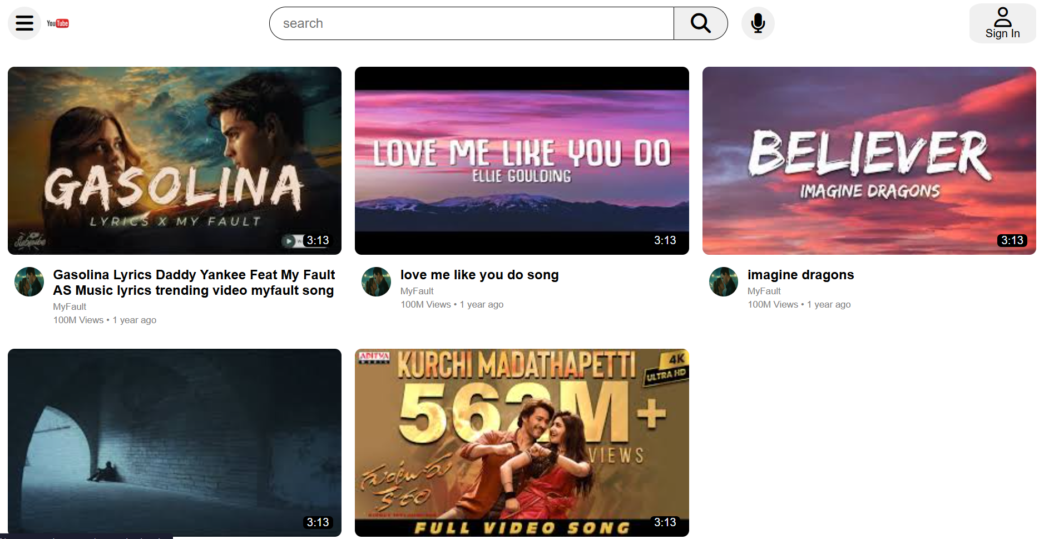Viewport: 1044px width, 539px height.
Task: Click '100M Views • 1 year ago' under love me like you do
Action: pyautogui.click(x=452, y=304)
